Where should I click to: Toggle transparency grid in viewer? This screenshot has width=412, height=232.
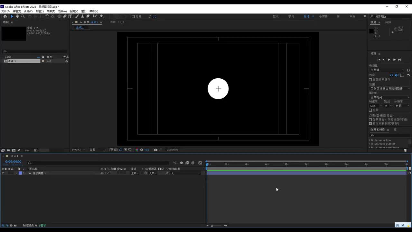tap(116, 150)
